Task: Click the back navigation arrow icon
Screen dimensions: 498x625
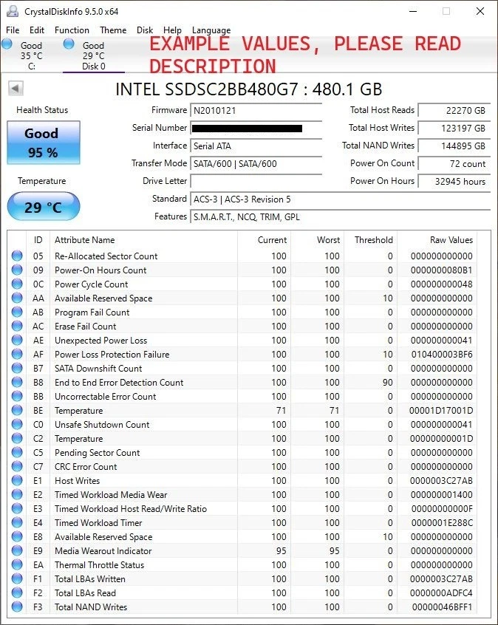Action: coord(16,88)
